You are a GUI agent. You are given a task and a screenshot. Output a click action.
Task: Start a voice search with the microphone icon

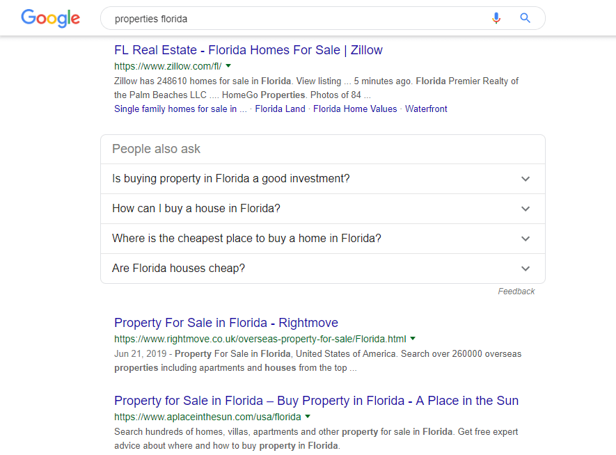496,18
